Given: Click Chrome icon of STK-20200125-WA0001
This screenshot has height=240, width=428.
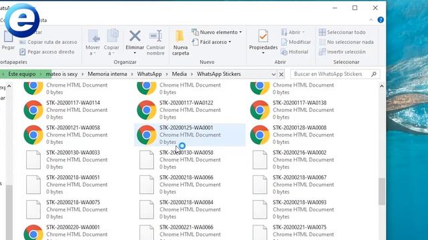Looking at the screenshot, I should (x=146, y=135).
